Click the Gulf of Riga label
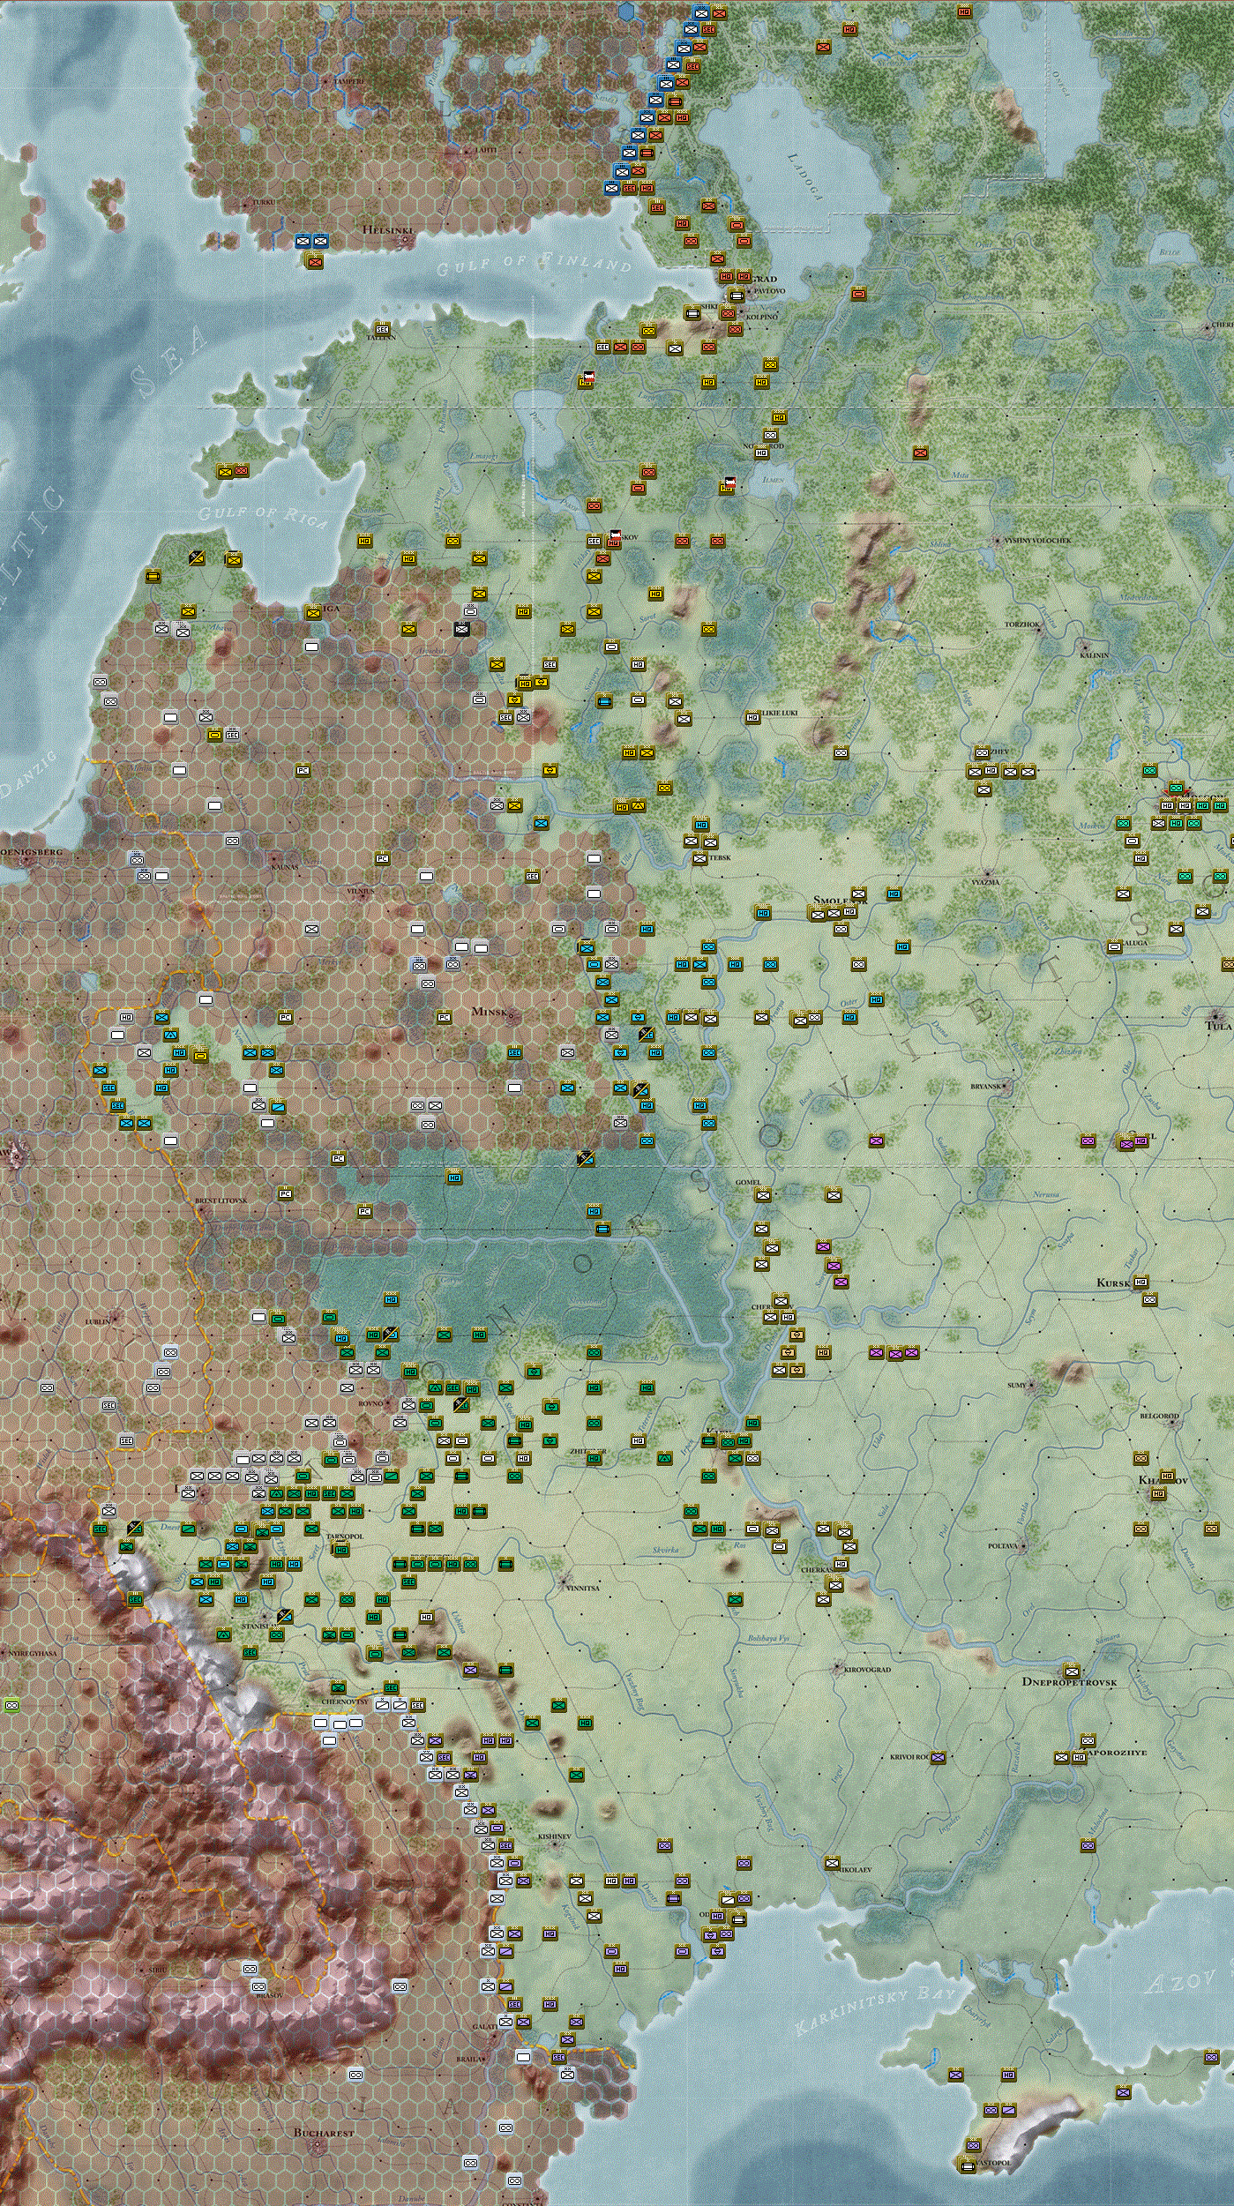The width and height of the screenshot is (1234, 2206). tap(264, 515)
